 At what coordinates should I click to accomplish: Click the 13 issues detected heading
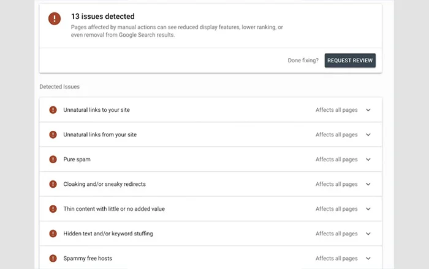pyautogui.click(x=103, y=17)
